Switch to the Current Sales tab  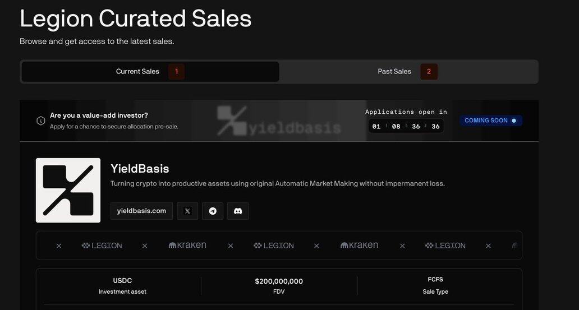point(150,72)
